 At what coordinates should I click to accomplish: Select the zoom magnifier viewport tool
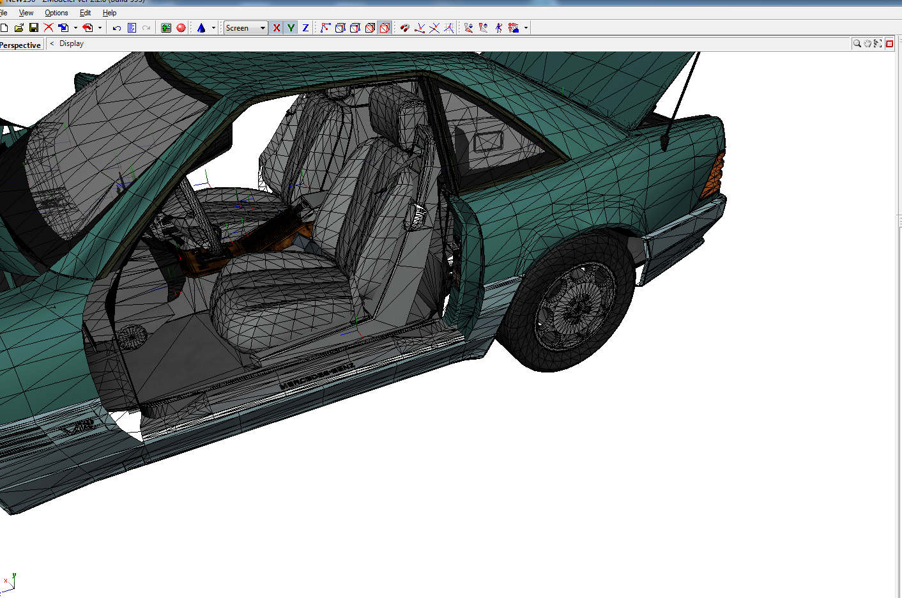pos(857,43)
